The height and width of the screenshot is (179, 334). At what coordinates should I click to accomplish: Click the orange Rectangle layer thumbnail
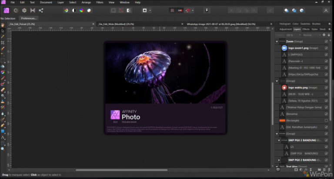[282, 120]
